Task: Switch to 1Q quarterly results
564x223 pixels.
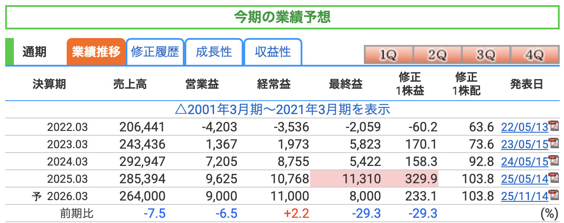Action: pyautogui.click(x=388, y=55)
